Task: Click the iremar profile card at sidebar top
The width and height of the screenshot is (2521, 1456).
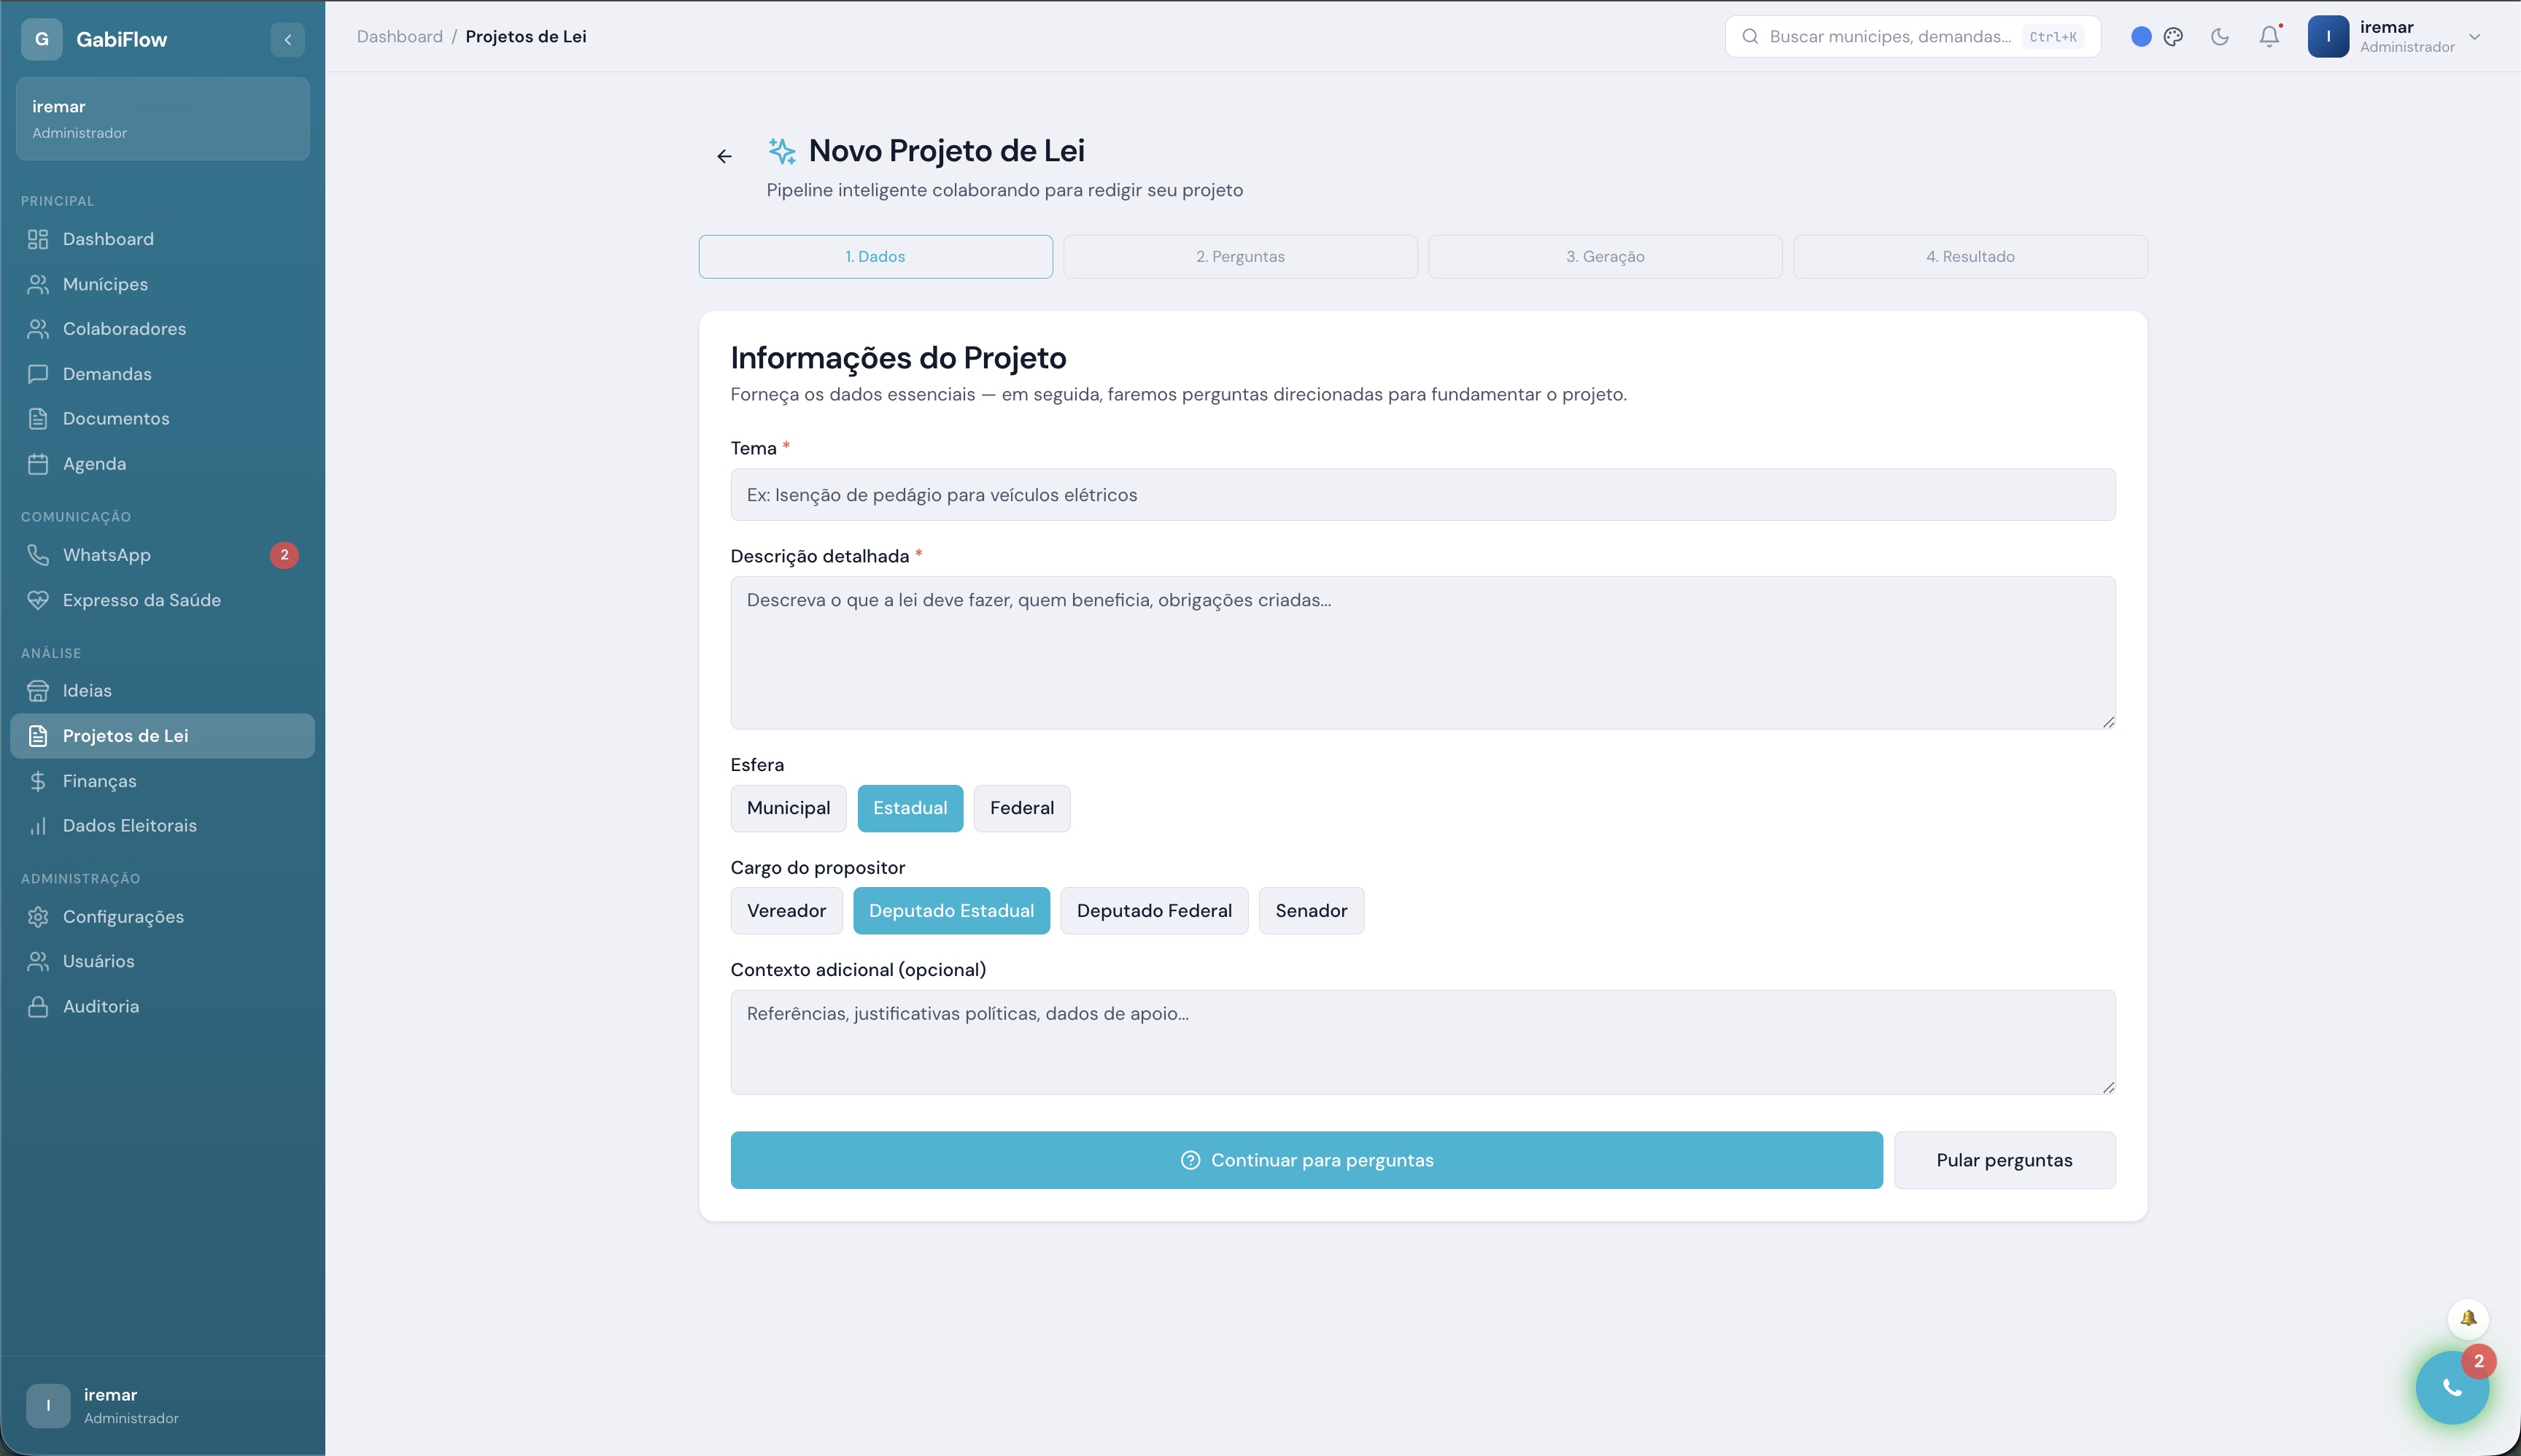Action: (163, 119)
